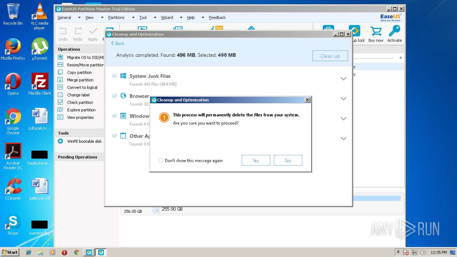The width and height of the screenshot is (457, 257).
Task: Click the Other Apps window icon
Action: pos(123,136)
